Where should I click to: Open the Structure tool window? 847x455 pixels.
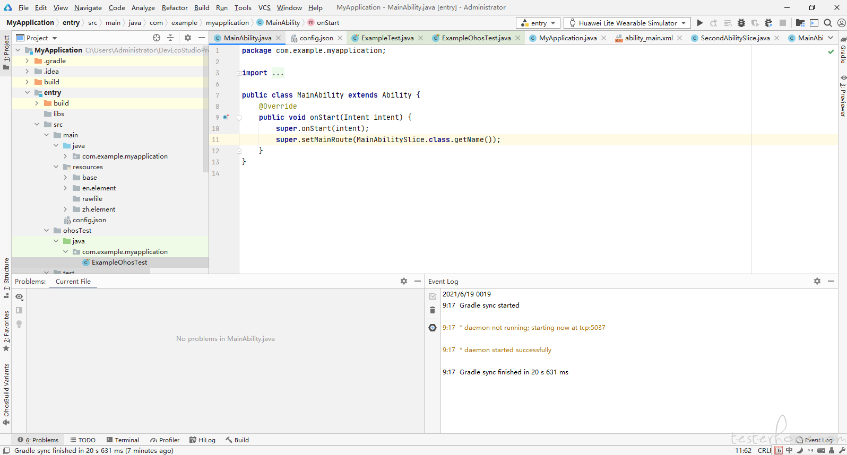[x=6, y=278]
